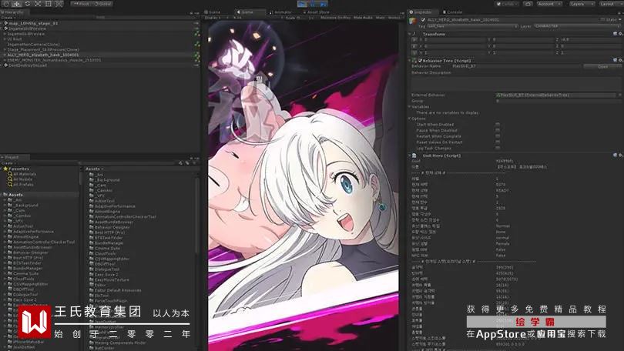Collapse the Transform component foldout
The image size is (624, 351).
point(410,34)
